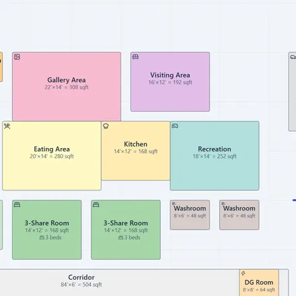Click the text "20'×14' = 280 sqft"

coord(52,156)
